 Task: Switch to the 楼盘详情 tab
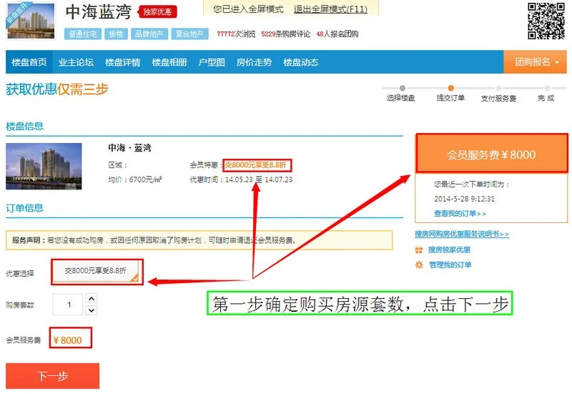tap(122, 62)
